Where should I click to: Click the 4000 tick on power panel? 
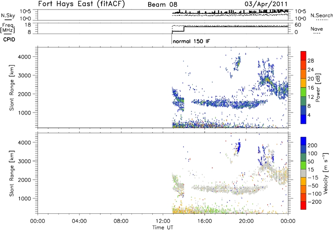click(x=25, y=57)
